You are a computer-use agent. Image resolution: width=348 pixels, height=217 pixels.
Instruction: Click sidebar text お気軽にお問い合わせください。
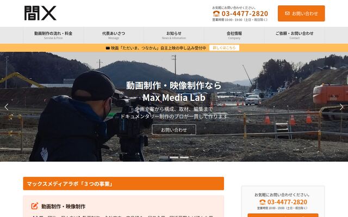(282, 195)
